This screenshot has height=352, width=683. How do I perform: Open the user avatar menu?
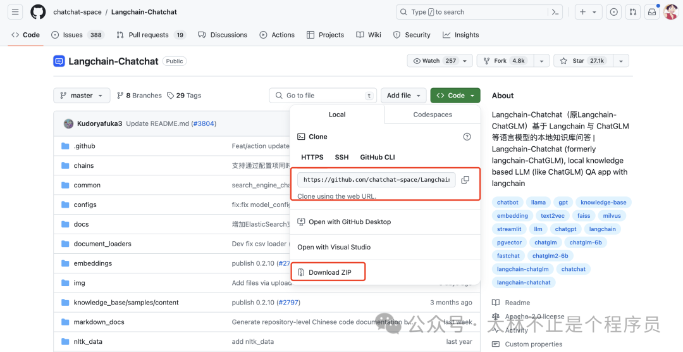670,12
